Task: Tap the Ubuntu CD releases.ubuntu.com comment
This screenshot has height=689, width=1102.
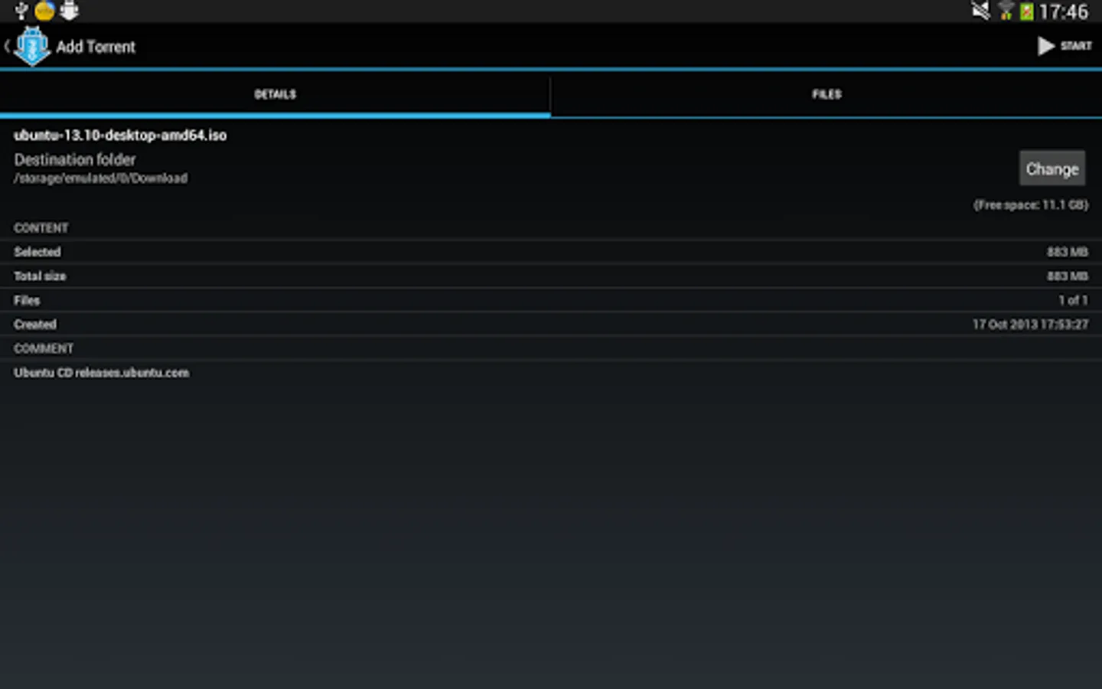Action: [101, 373]
